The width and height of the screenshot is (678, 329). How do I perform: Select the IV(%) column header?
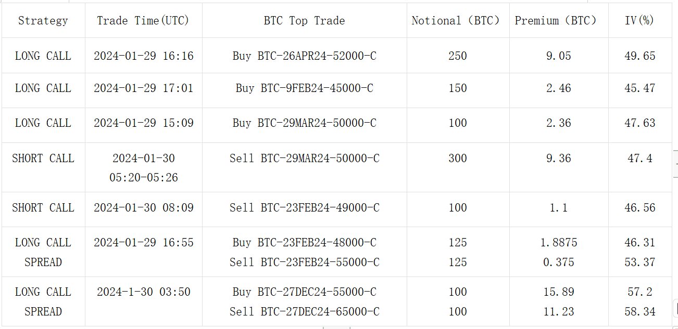tap(639, 21)
